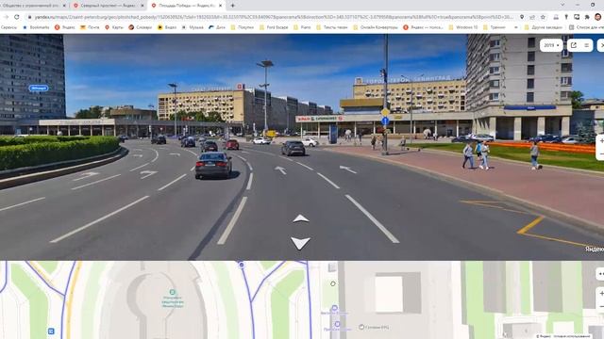Viewport: 604px width, 339px height.
Task: Click the pin extension icon in toolbar
Action: (x=566, y=17)
